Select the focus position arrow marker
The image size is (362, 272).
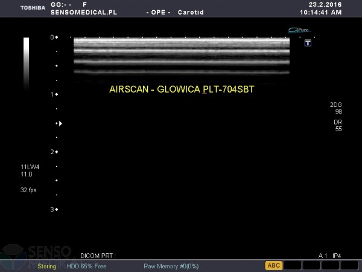(x=59, y=123)
